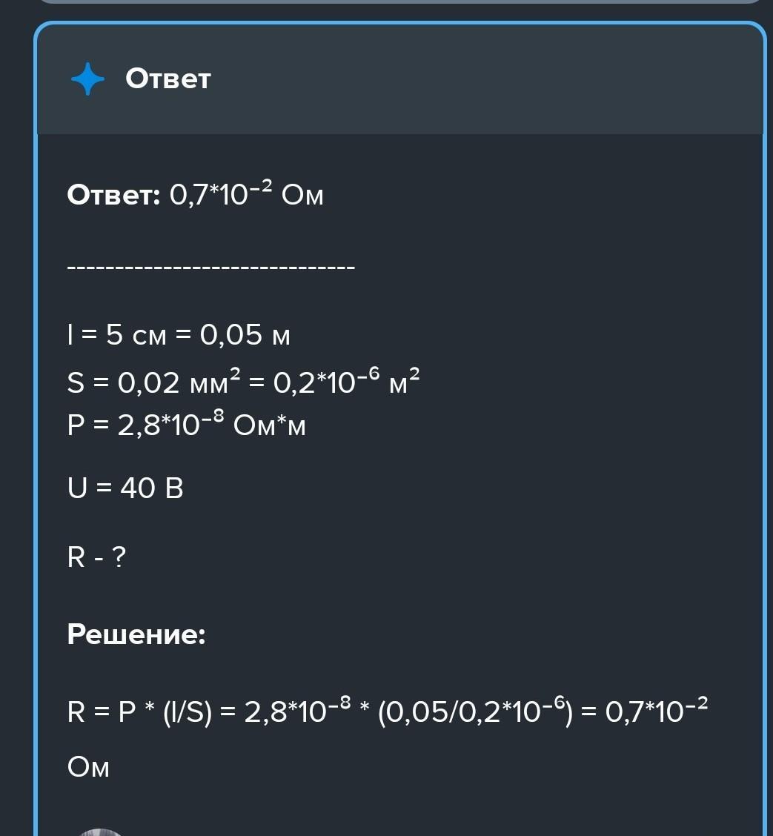The height and width of the screenshot is (836, 773).
Task: Tap the user avatar at the card bottom
Action: click(100, 832)
